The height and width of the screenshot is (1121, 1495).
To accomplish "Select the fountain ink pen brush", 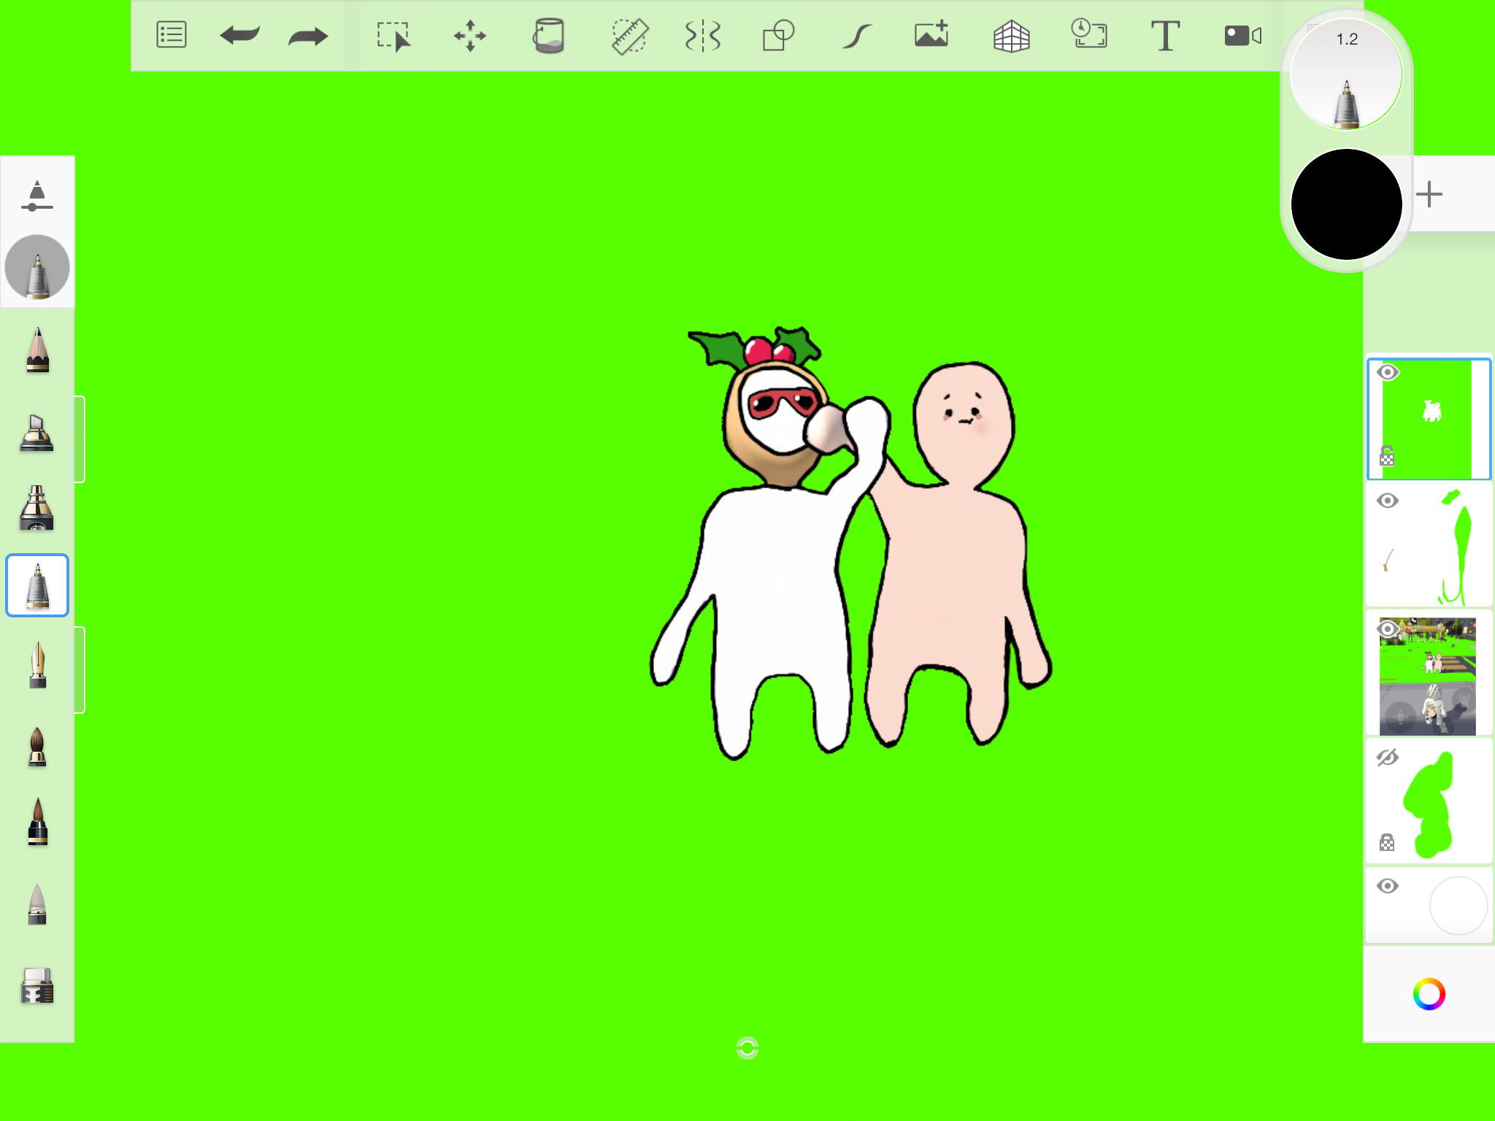I will point(37,664).
